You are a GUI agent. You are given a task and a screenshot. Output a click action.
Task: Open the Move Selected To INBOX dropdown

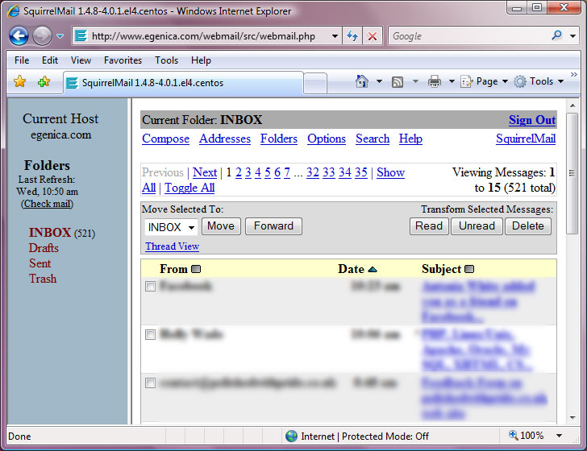172,227
